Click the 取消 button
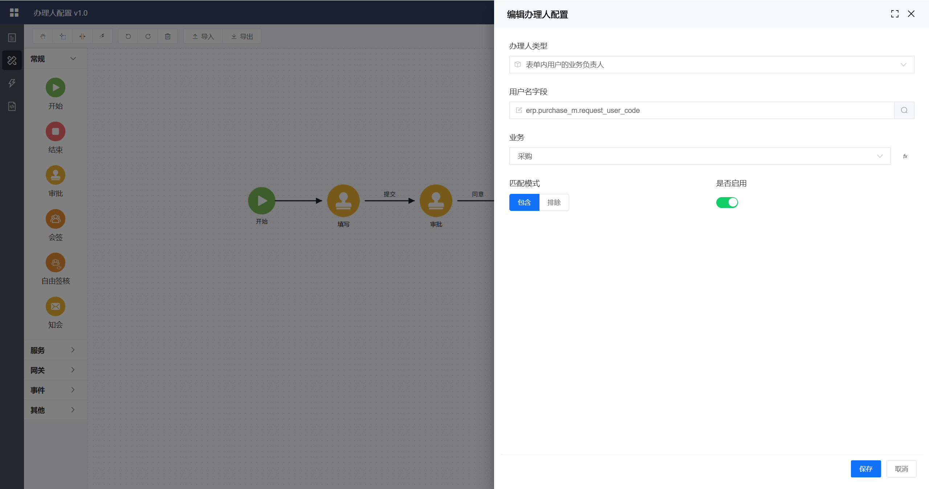929x489 pixels. 901,469
